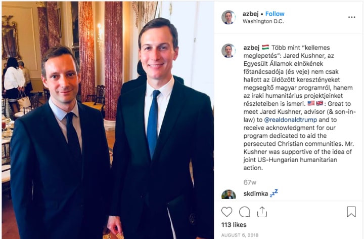Image resolution: width=364 pixels, height=239 pixels.
Task: Open the Washington D.C. location link
Action: tap(263, 21)
